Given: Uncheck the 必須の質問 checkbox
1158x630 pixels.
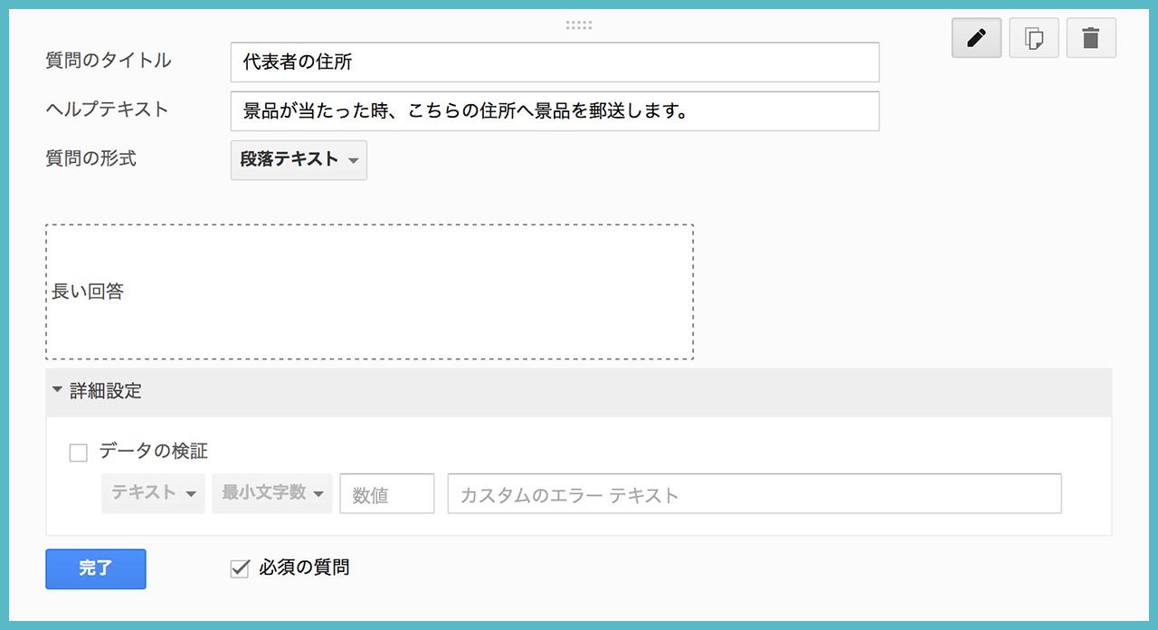Looking at the screenshot, I should (240, 569).
